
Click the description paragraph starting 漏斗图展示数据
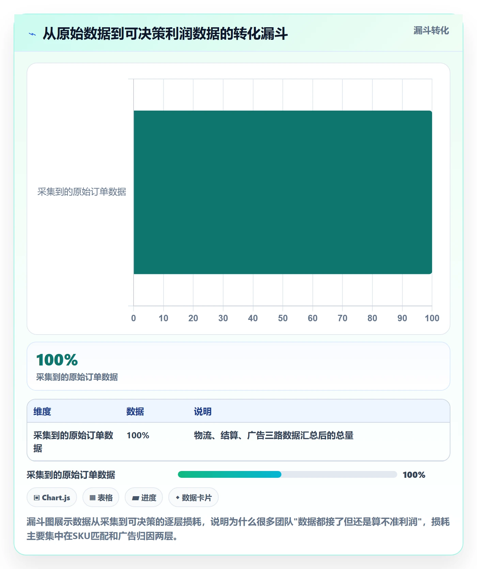[x=238, y=529]
